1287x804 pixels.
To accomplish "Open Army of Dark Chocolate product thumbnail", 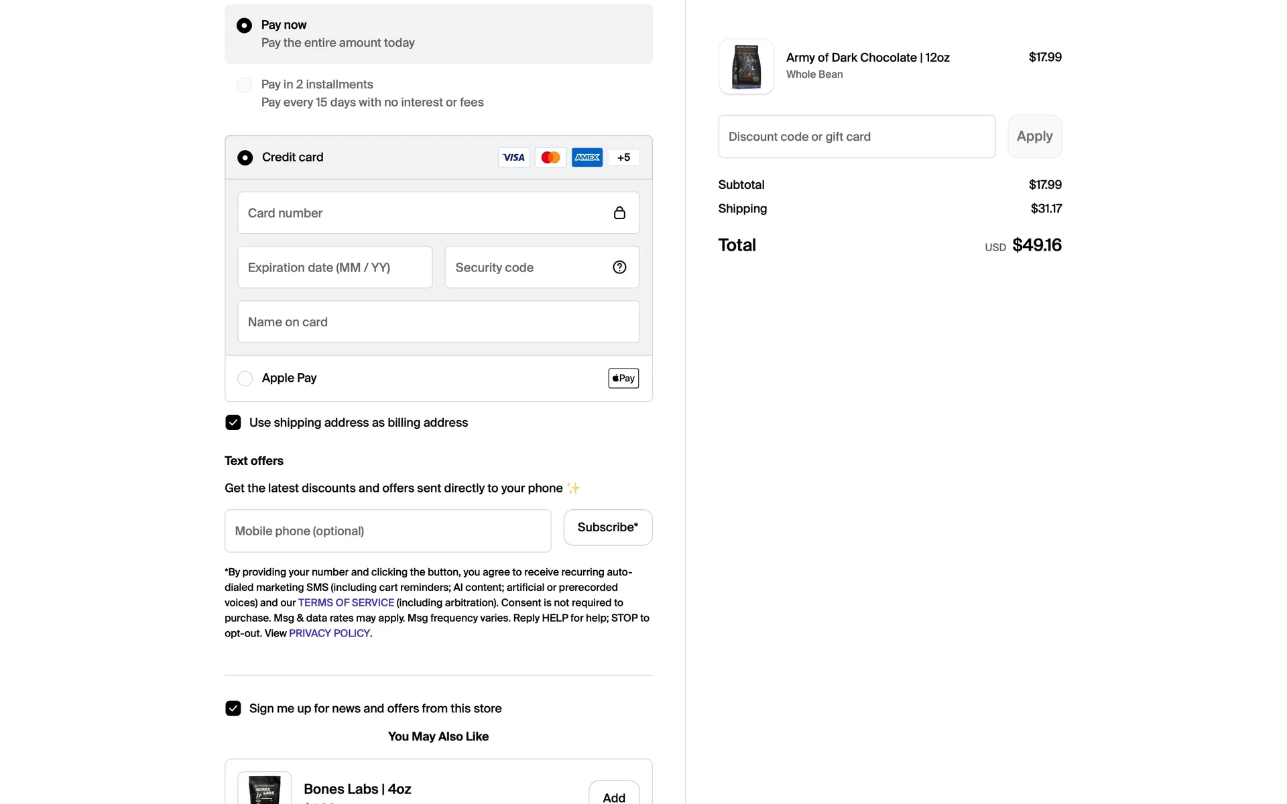I will [746, 66].
